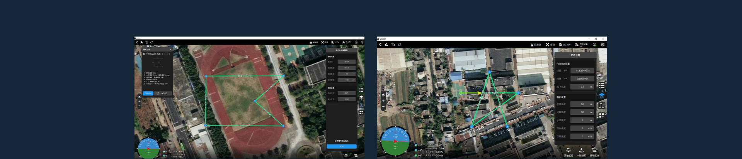Click the map zoom in plus, right window

(383, 101)
